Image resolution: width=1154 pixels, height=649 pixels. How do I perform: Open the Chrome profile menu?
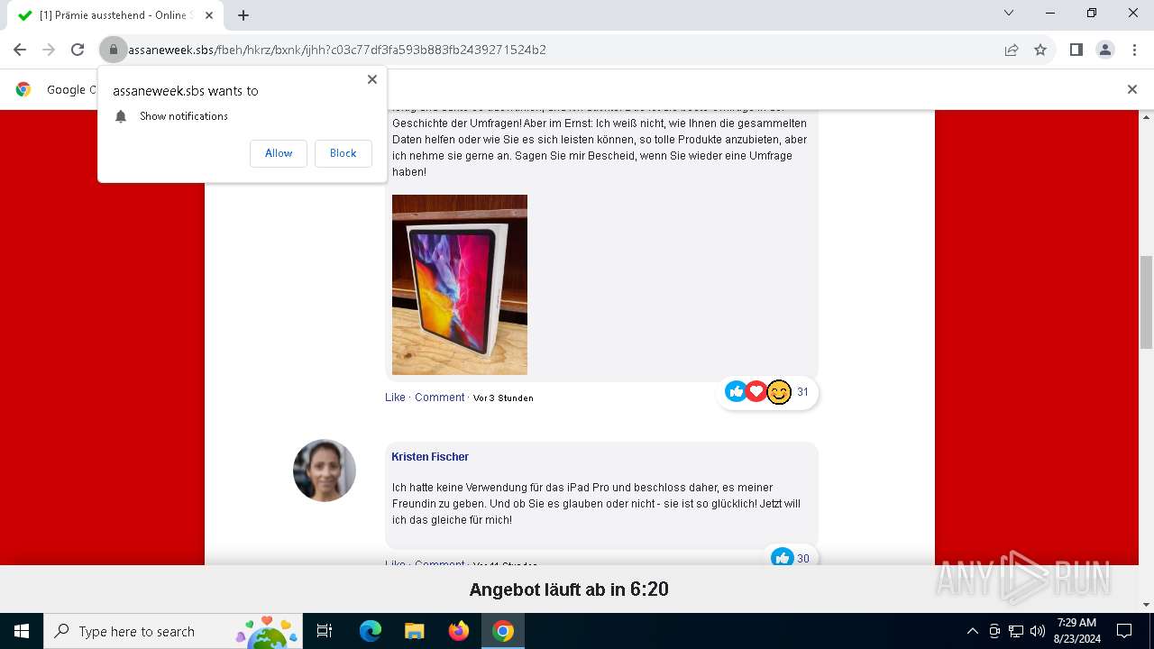1104,50
